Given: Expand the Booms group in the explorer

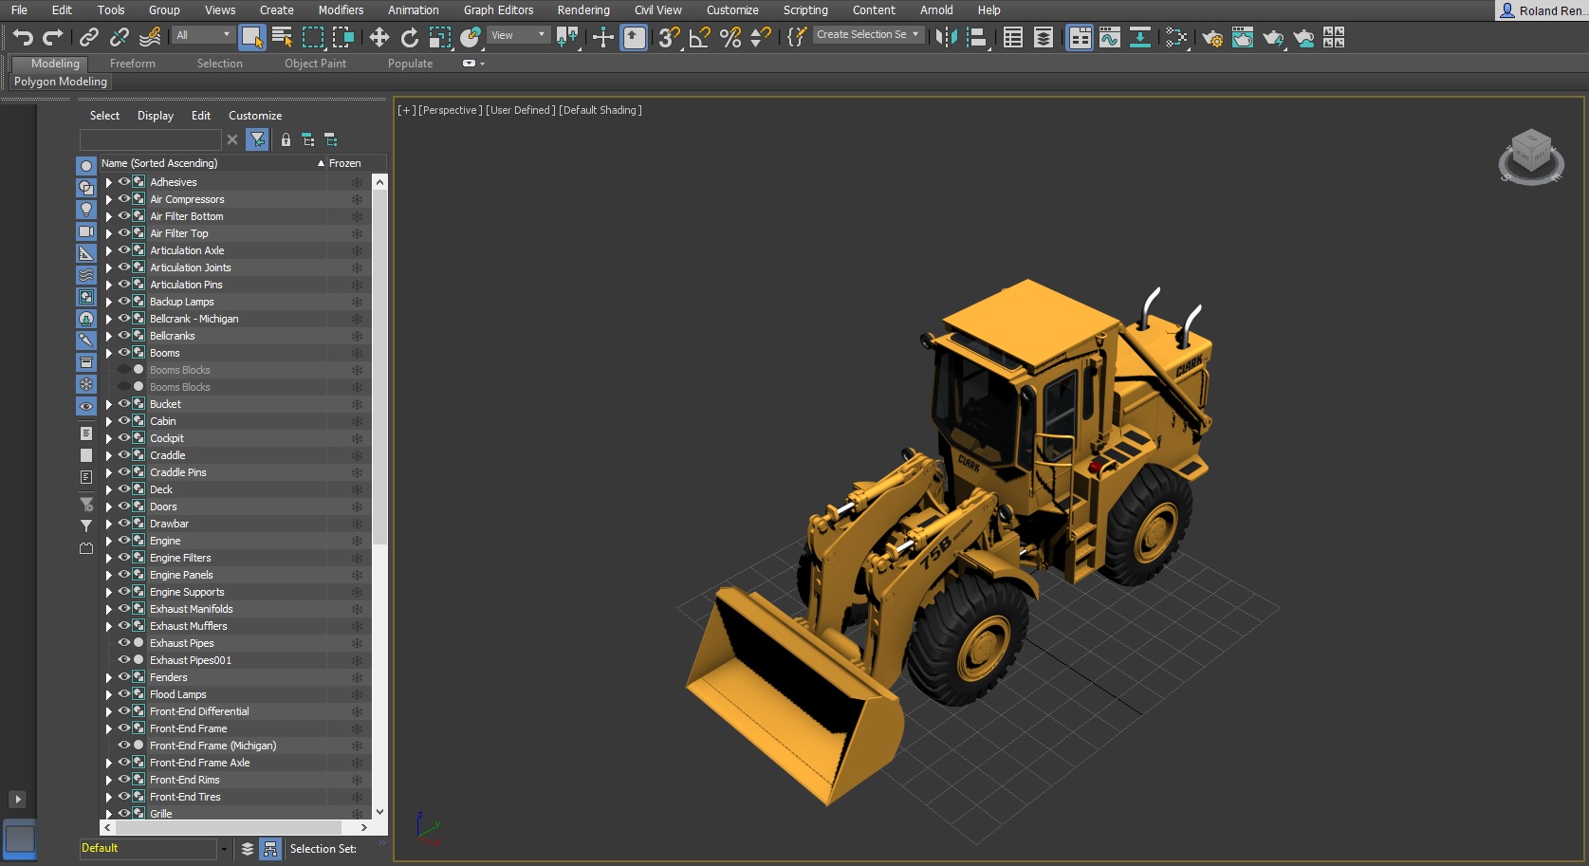Looking at the screenshot, I should 108,353.
